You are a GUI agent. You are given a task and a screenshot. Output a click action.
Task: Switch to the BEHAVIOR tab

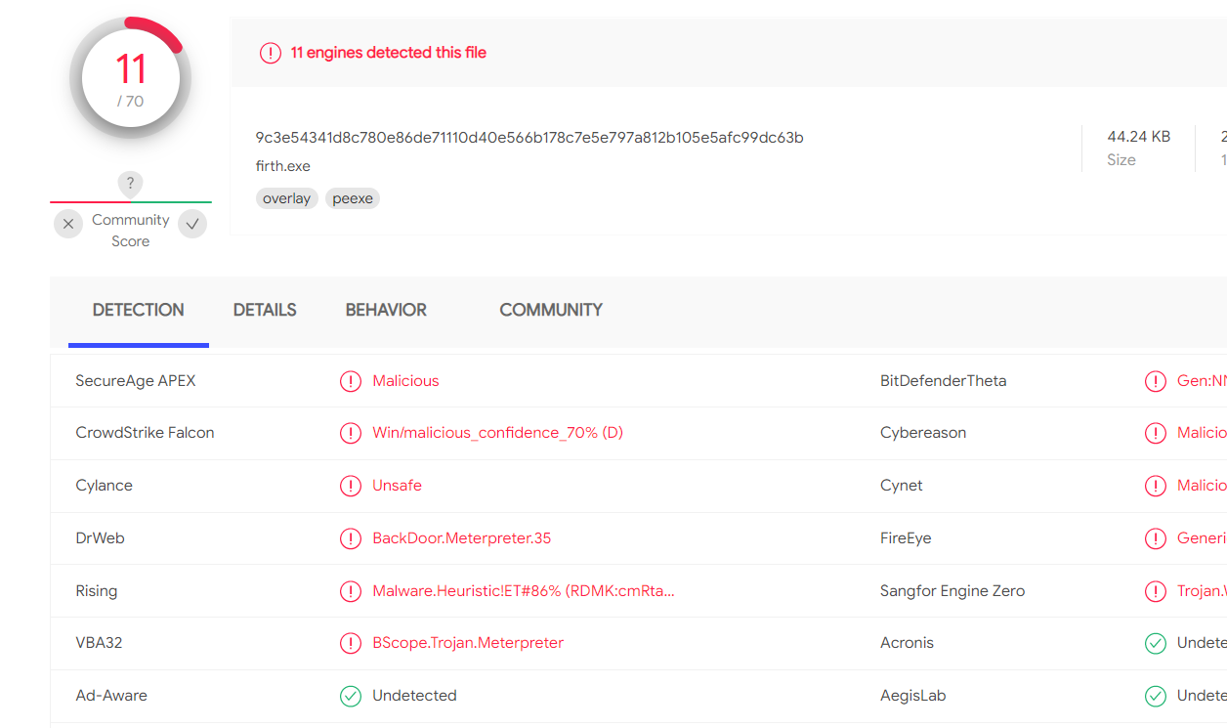pyautogui.click(x=386, y=311)
